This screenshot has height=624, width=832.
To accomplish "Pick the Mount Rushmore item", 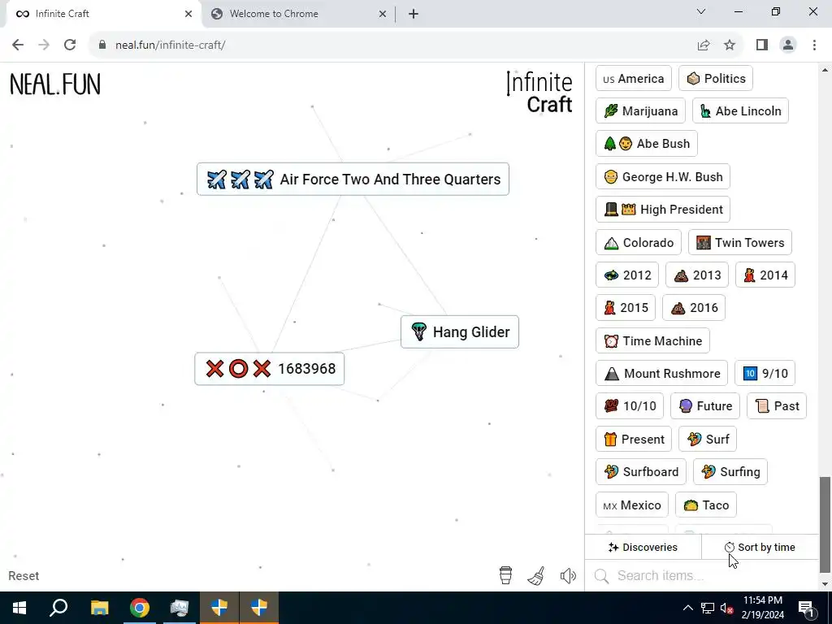I will coord(661,374).
